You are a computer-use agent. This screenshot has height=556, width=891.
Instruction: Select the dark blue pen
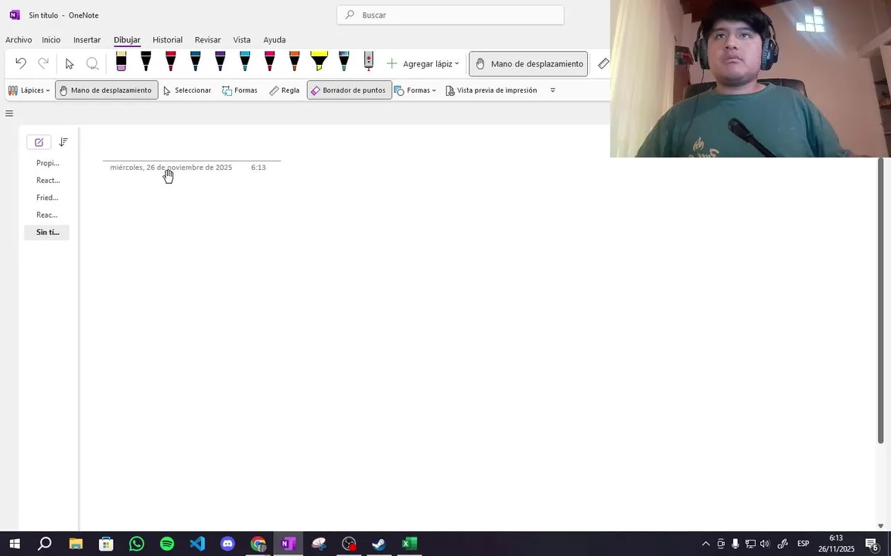point(196,61)
